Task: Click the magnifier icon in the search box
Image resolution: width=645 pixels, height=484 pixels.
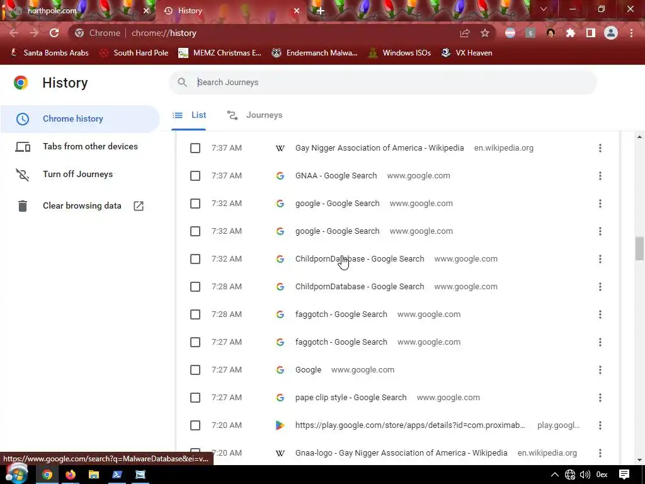Action: point(182,83)
